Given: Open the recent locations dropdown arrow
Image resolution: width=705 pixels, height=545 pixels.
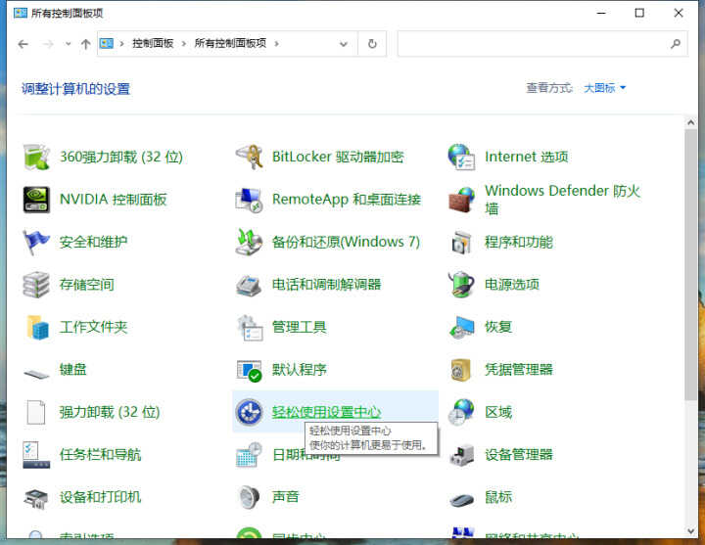Looking at the screenshot, I should click(69, 44).
